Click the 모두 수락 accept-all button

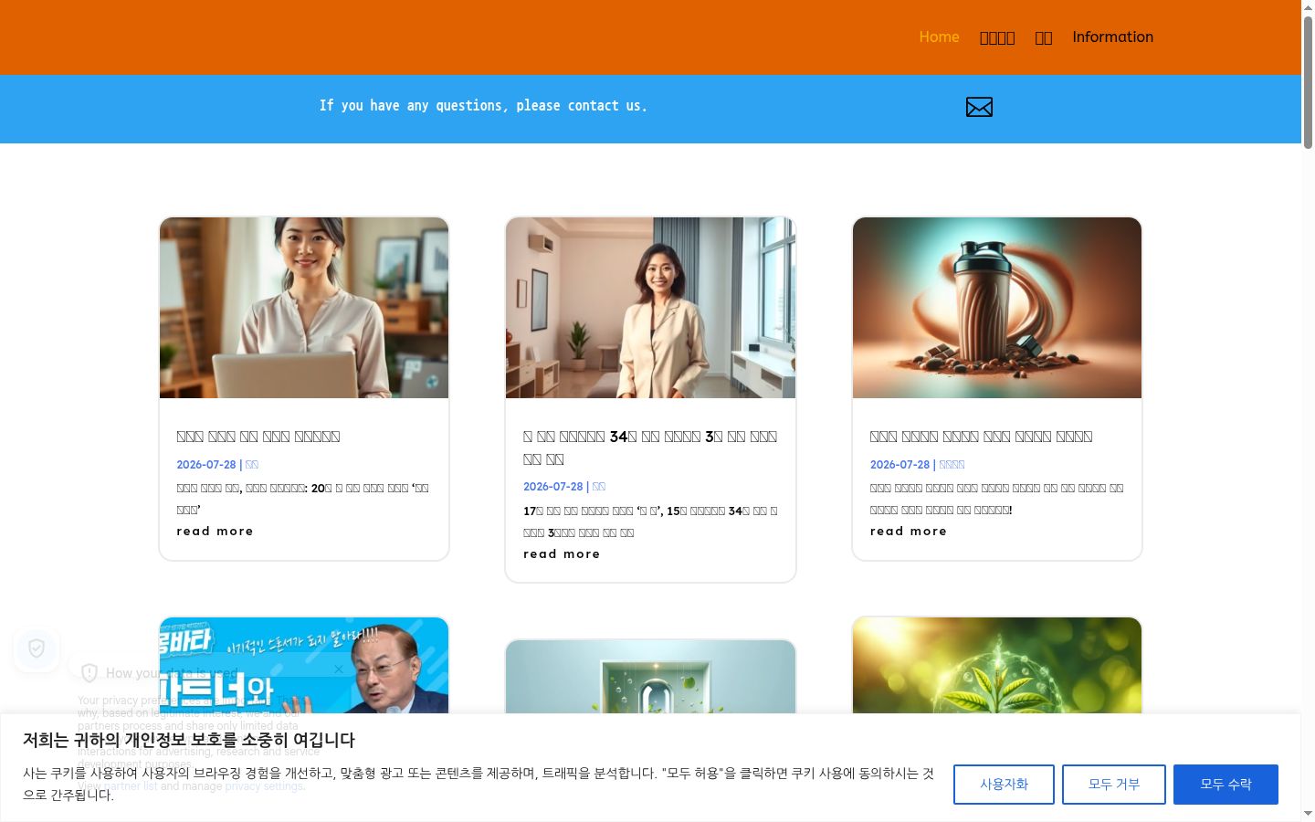click(x=1226, y=785)
